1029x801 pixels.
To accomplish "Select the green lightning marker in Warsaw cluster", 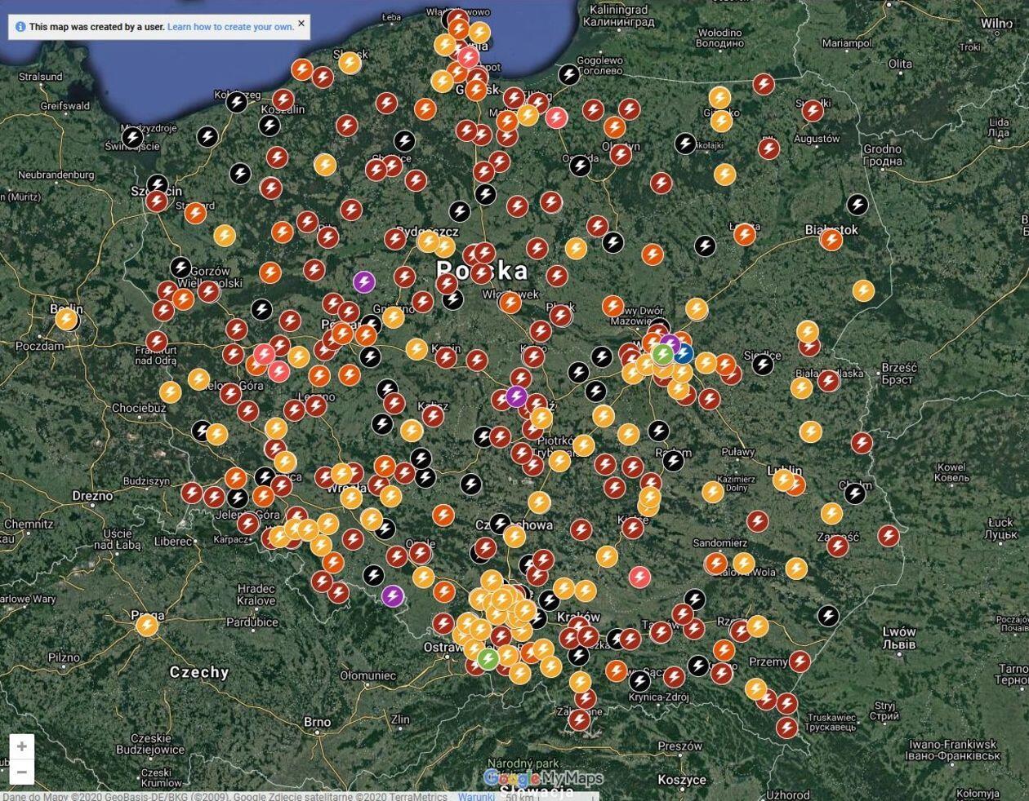I will coord(662,354).
